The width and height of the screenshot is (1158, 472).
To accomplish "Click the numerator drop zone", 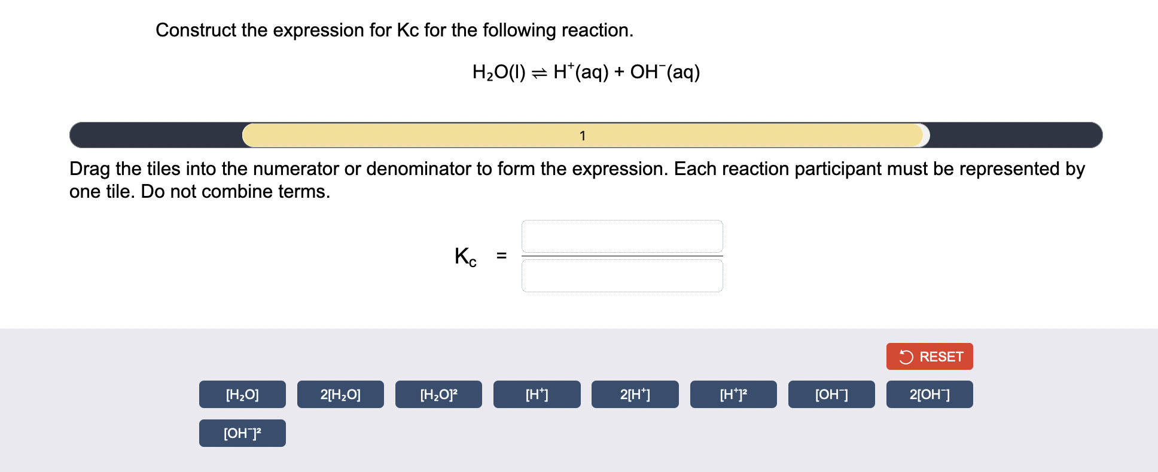I will [x=622, y=237].
